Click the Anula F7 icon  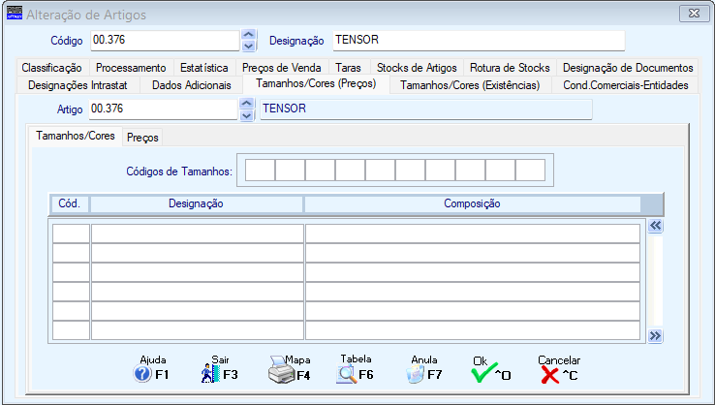(x=415, y=374)
